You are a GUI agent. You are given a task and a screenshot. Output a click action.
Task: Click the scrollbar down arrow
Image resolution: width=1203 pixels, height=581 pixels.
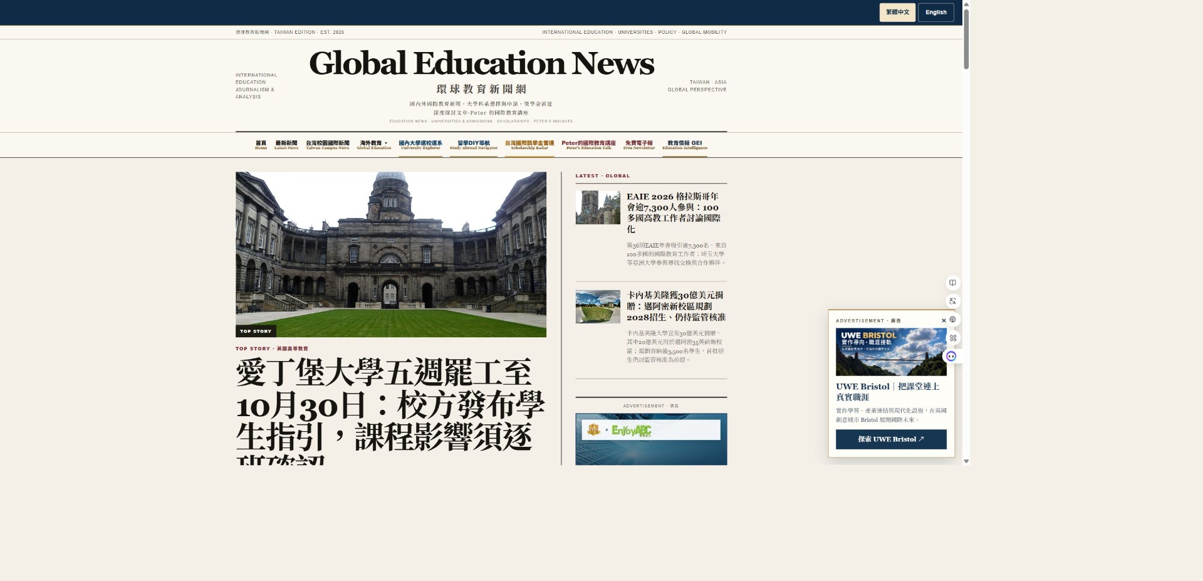966,461
